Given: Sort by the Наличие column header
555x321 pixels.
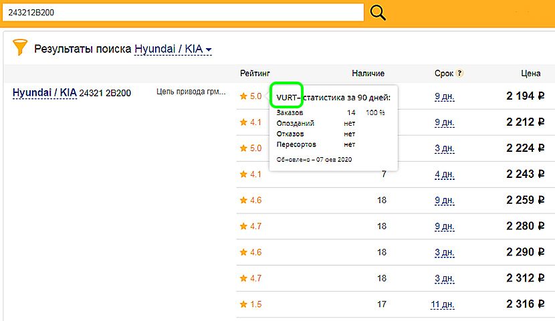Looking at the screenshot, I should tap(368, 74).
